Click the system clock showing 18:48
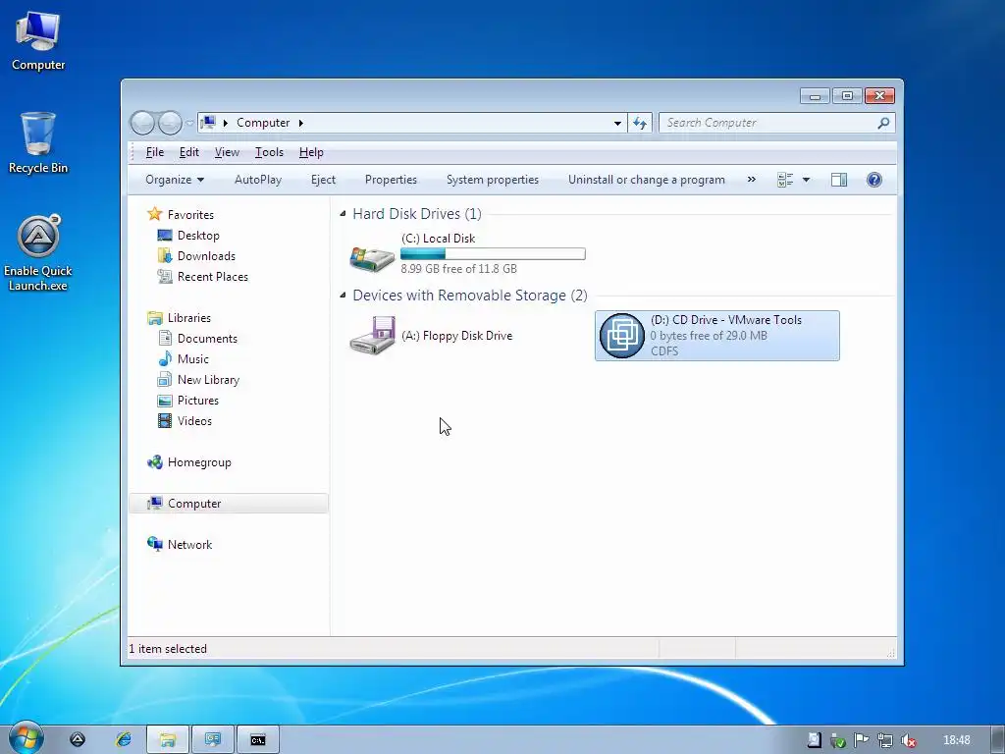 pyautogui.click(x=956, y=740)
